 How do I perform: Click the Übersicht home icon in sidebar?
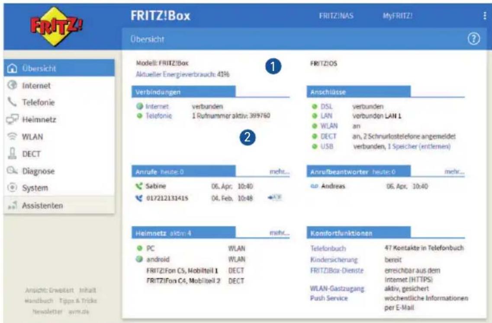pyautogui.click(x=12, y=68)
